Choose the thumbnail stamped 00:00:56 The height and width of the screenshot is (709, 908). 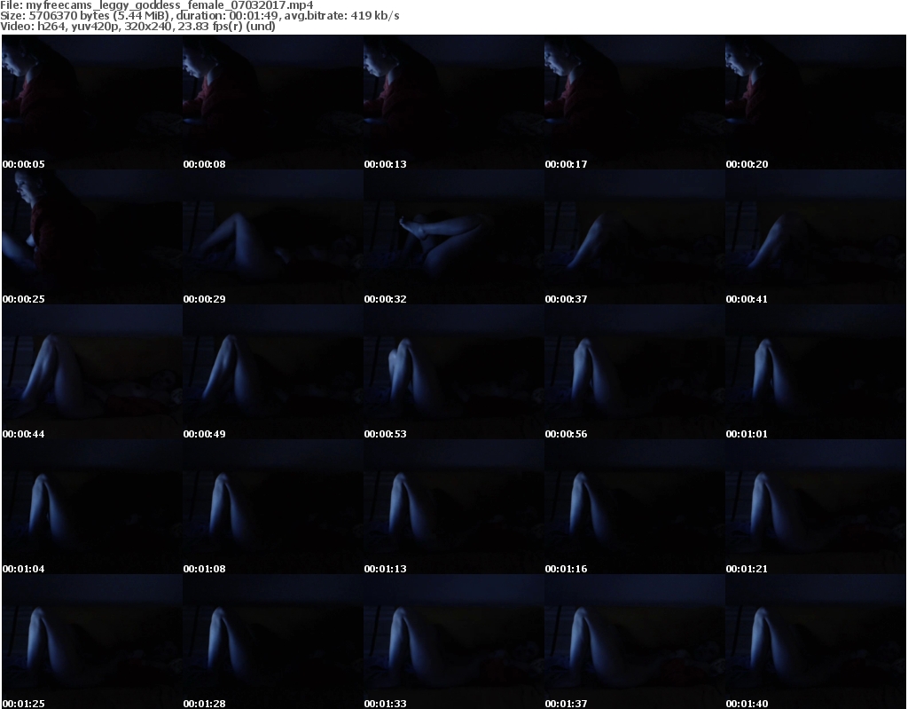tap(634, 372)
